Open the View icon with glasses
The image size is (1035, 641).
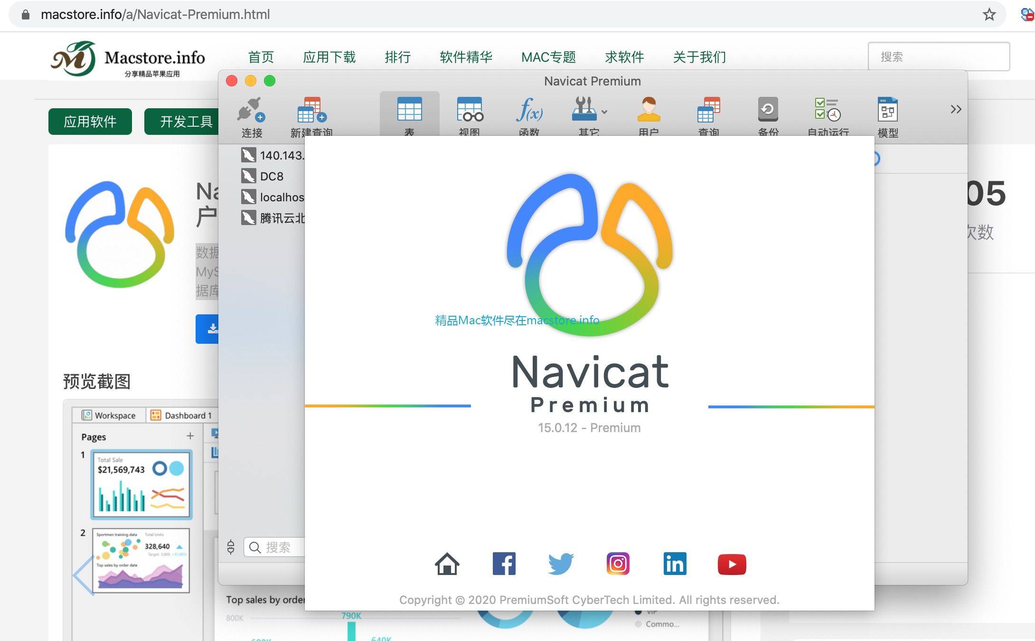(470, 109)
